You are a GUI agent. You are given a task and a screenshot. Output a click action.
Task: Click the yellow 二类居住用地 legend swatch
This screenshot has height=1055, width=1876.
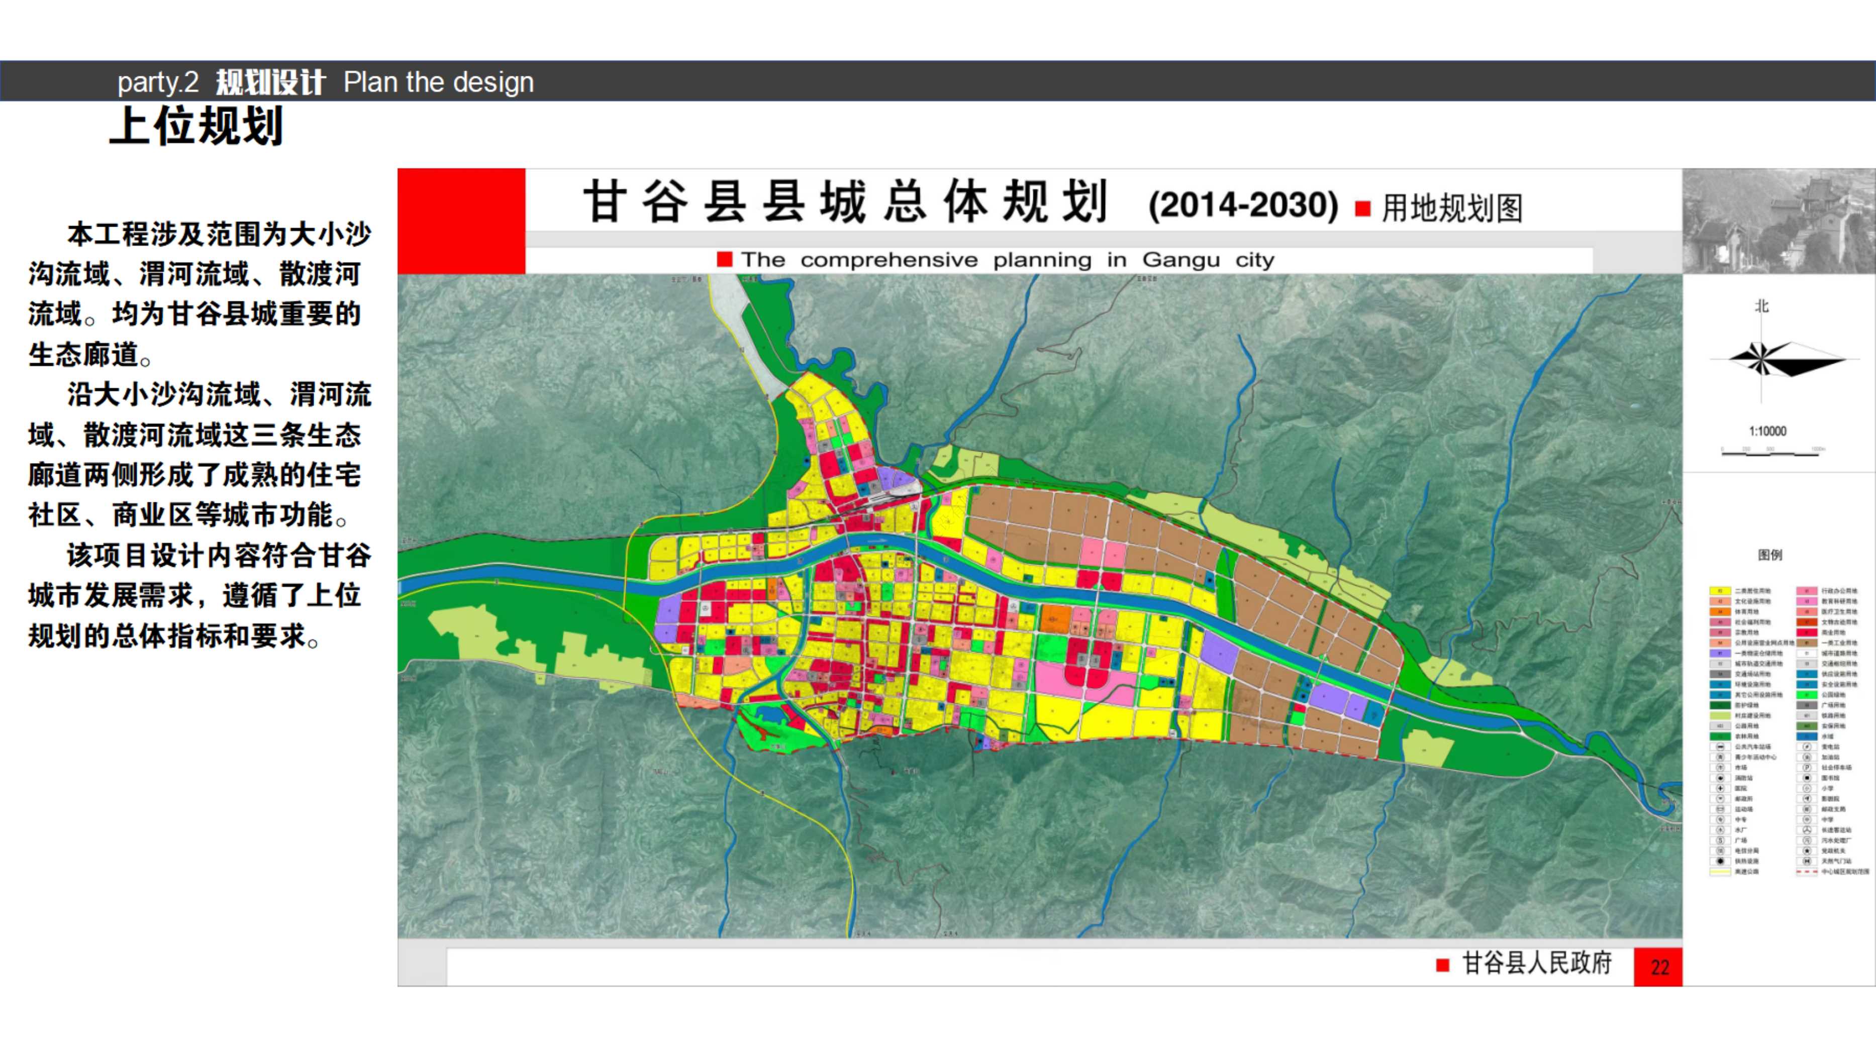pos(1720,591)
